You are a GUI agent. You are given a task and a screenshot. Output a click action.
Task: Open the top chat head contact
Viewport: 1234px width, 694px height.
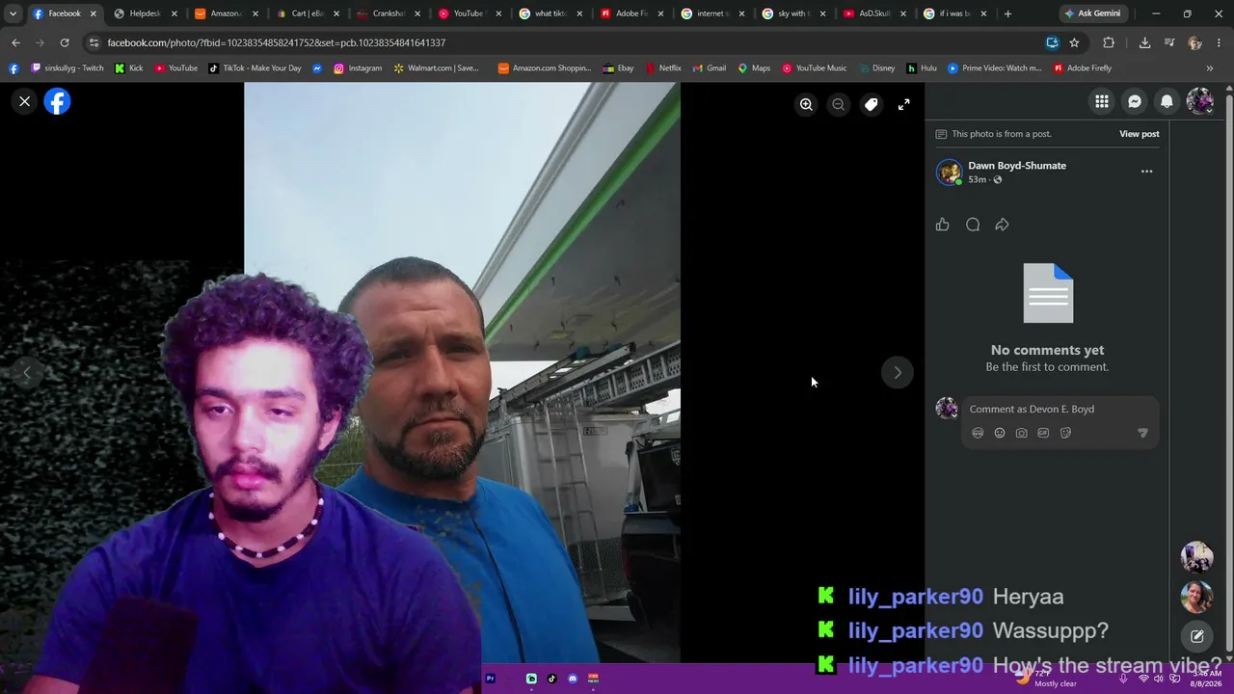click(1197, 557)
